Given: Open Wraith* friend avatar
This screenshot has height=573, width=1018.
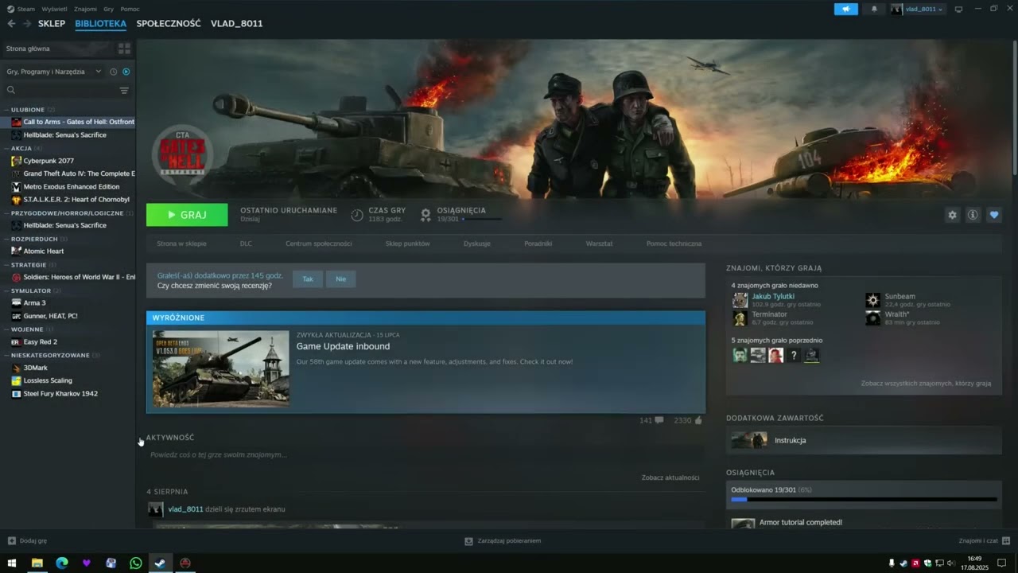Looking at the screenshot, I should pyautogui.click(x=872, y=318).
